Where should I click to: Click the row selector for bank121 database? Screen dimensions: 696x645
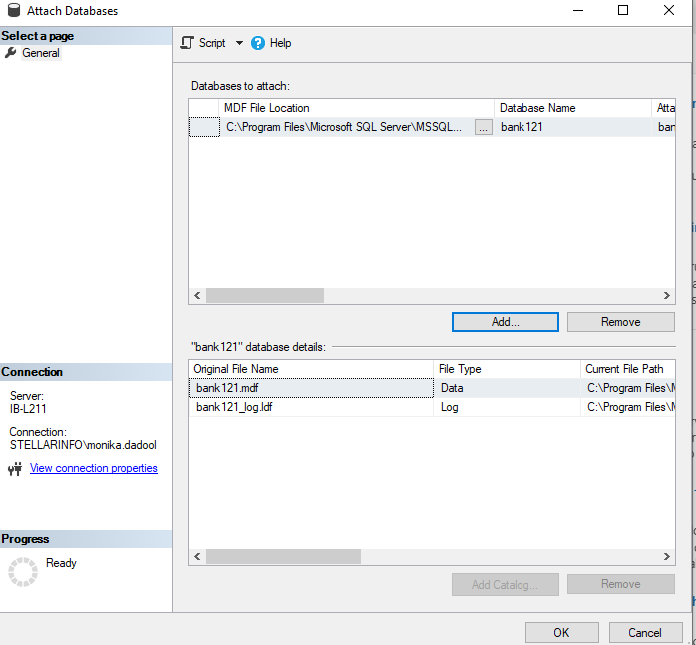click(204, 127)
